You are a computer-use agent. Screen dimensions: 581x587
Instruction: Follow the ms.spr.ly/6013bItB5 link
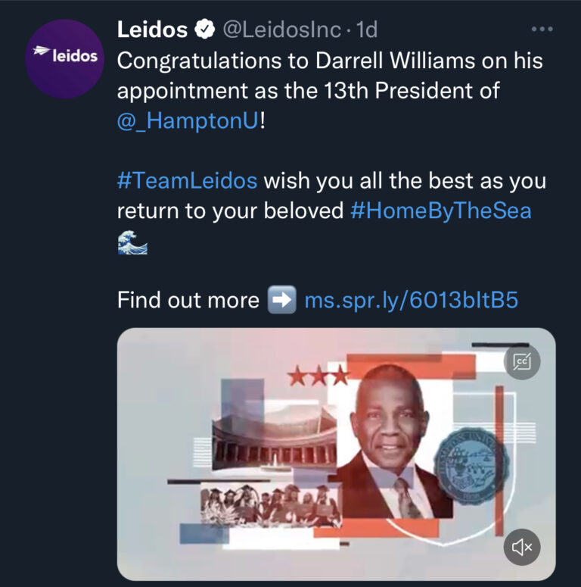[411, 300]
